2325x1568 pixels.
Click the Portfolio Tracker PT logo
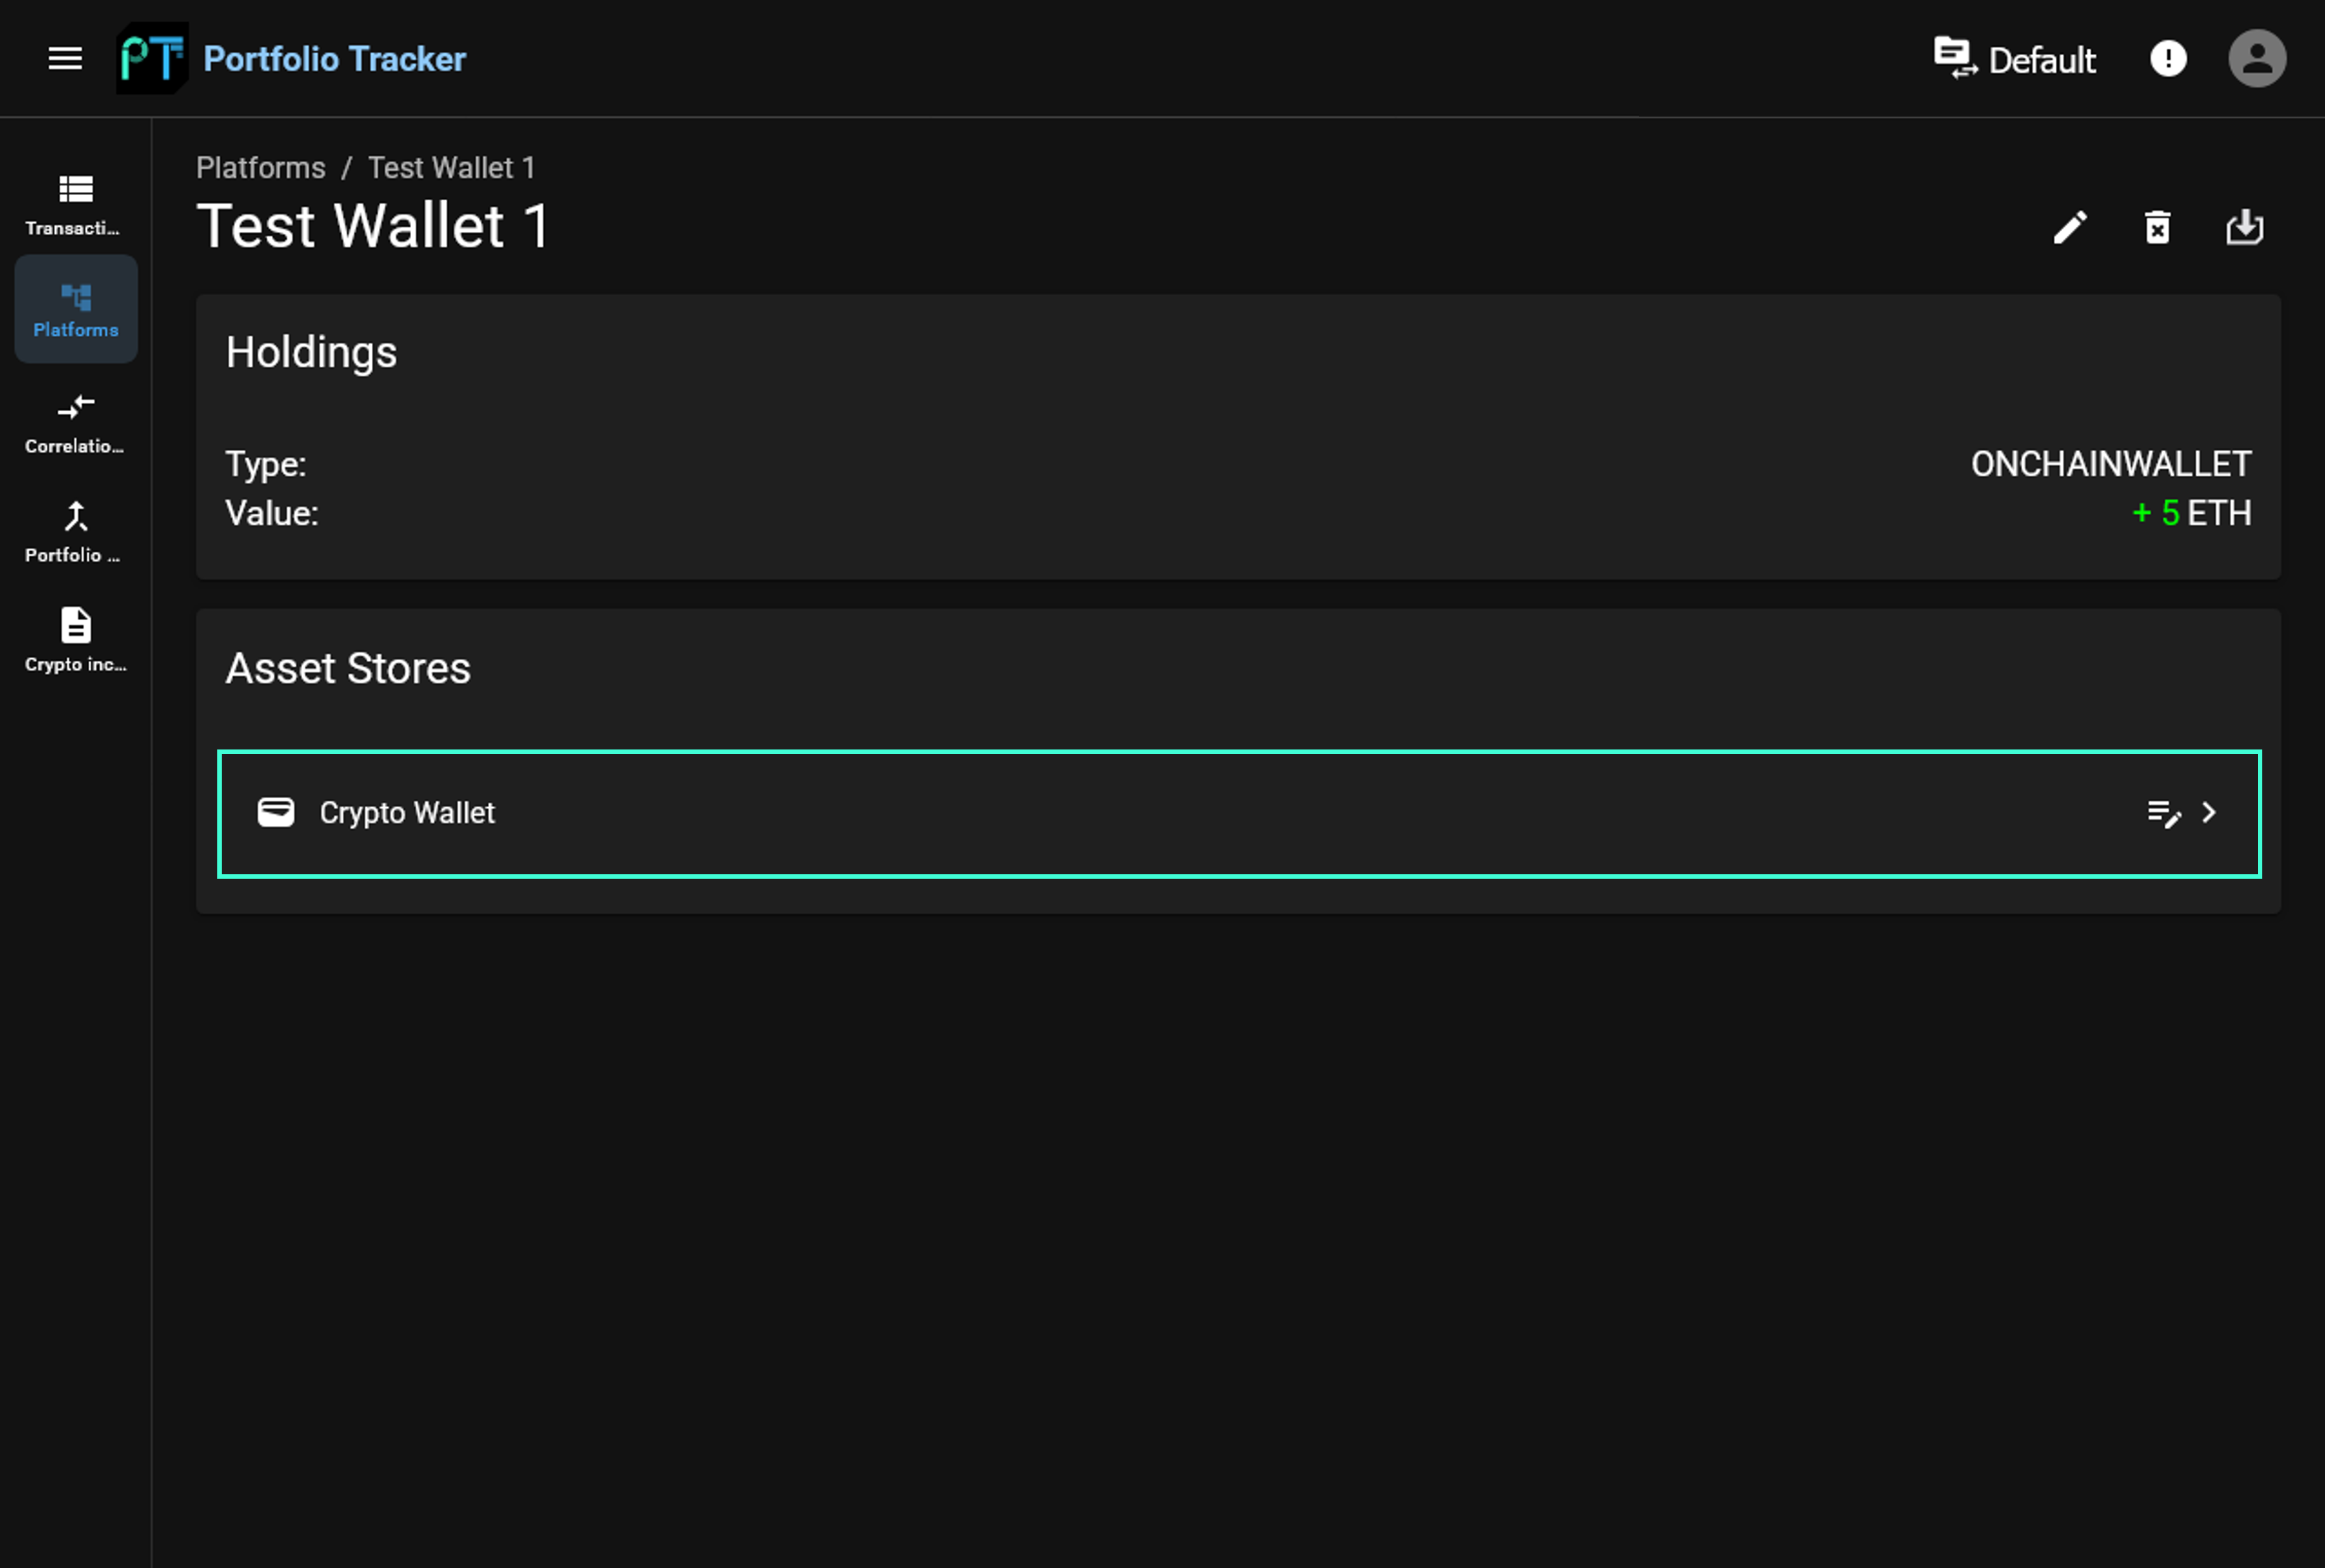[x=152, y=59]
